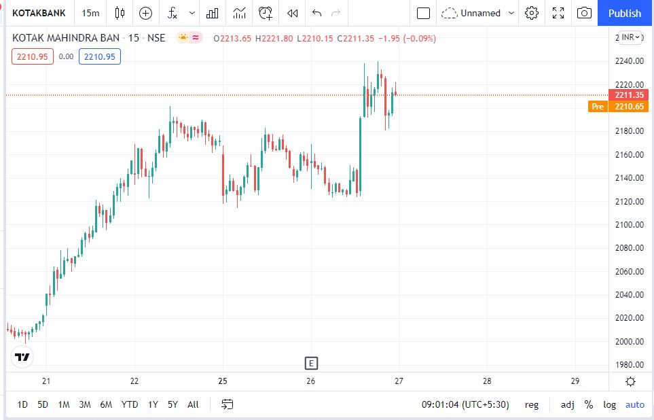Click the E earnings marker on the timeline
The height and width of the screenshot is (420, 654).
[312, 362]
